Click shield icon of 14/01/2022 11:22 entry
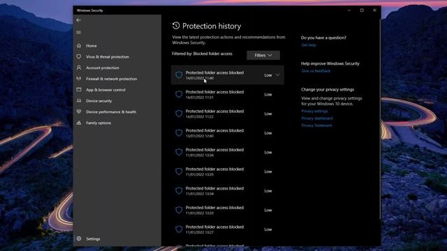Image resolution: width=447 pixels, height=251 pixels. point(179,114)
